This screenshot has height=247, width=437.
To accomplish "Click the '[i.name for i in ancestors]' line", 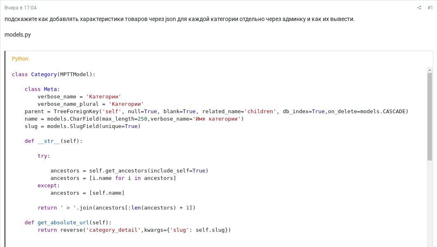I will tap(113, 178).
